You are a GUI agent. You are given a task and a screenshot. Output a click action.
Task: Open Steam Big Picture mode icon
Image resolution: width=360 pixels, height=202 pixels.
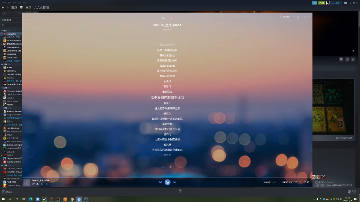(x=346, y=3)
